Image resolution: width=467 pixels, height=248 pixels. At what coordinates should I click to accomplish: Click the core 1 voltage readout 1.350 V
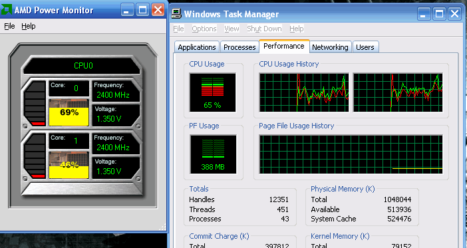[x=116, y=168]
